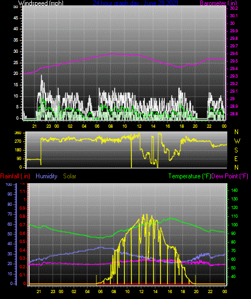Click hour '06' under the temperature chart

(x=100, y=291)
